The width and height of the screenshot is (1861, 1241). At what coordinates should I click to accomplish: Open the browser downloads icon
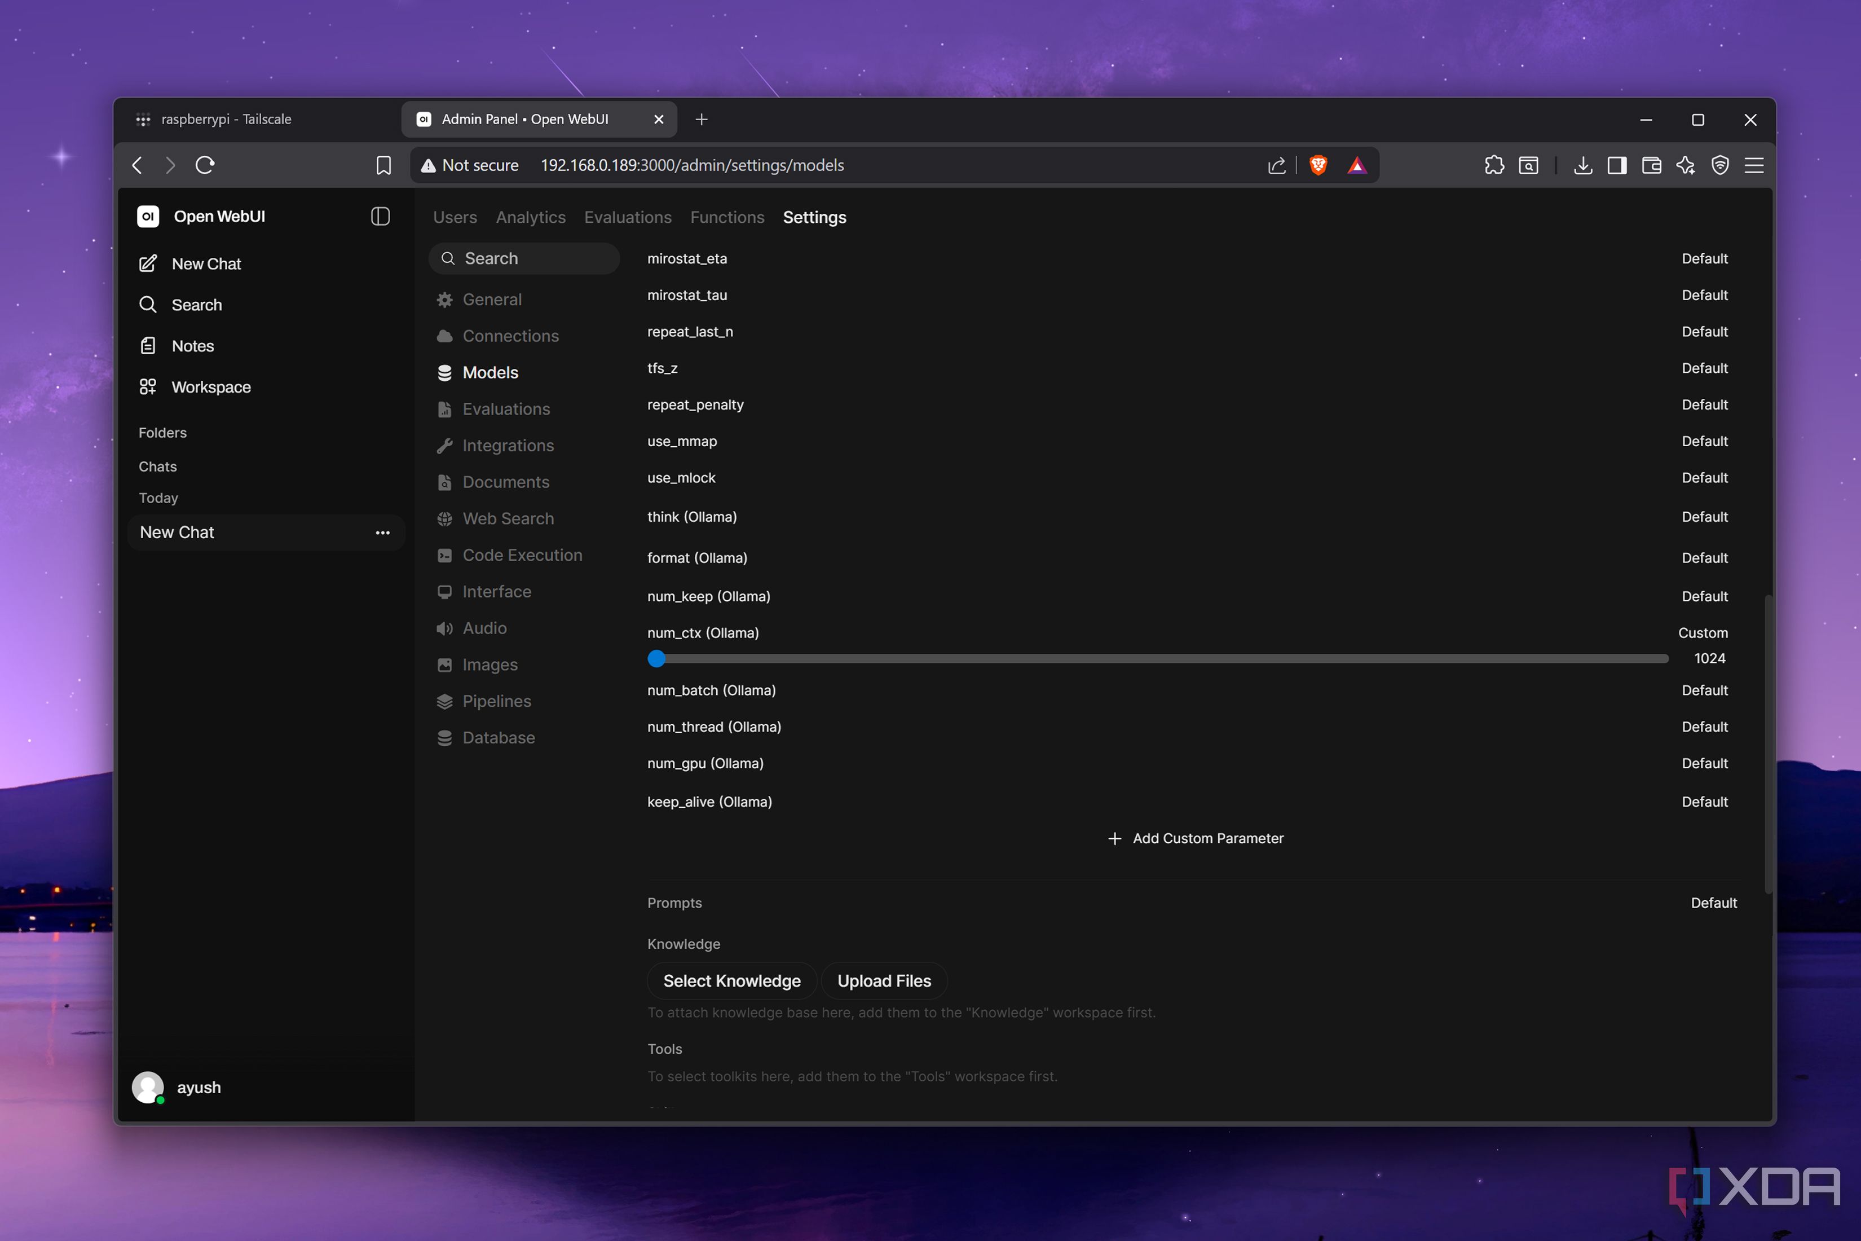(1582, 165)
